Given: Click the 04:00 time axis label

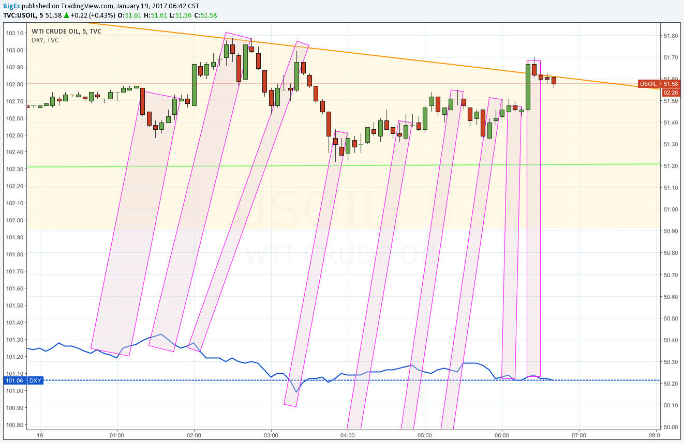Looking at the screenshot, I should 348,435.
